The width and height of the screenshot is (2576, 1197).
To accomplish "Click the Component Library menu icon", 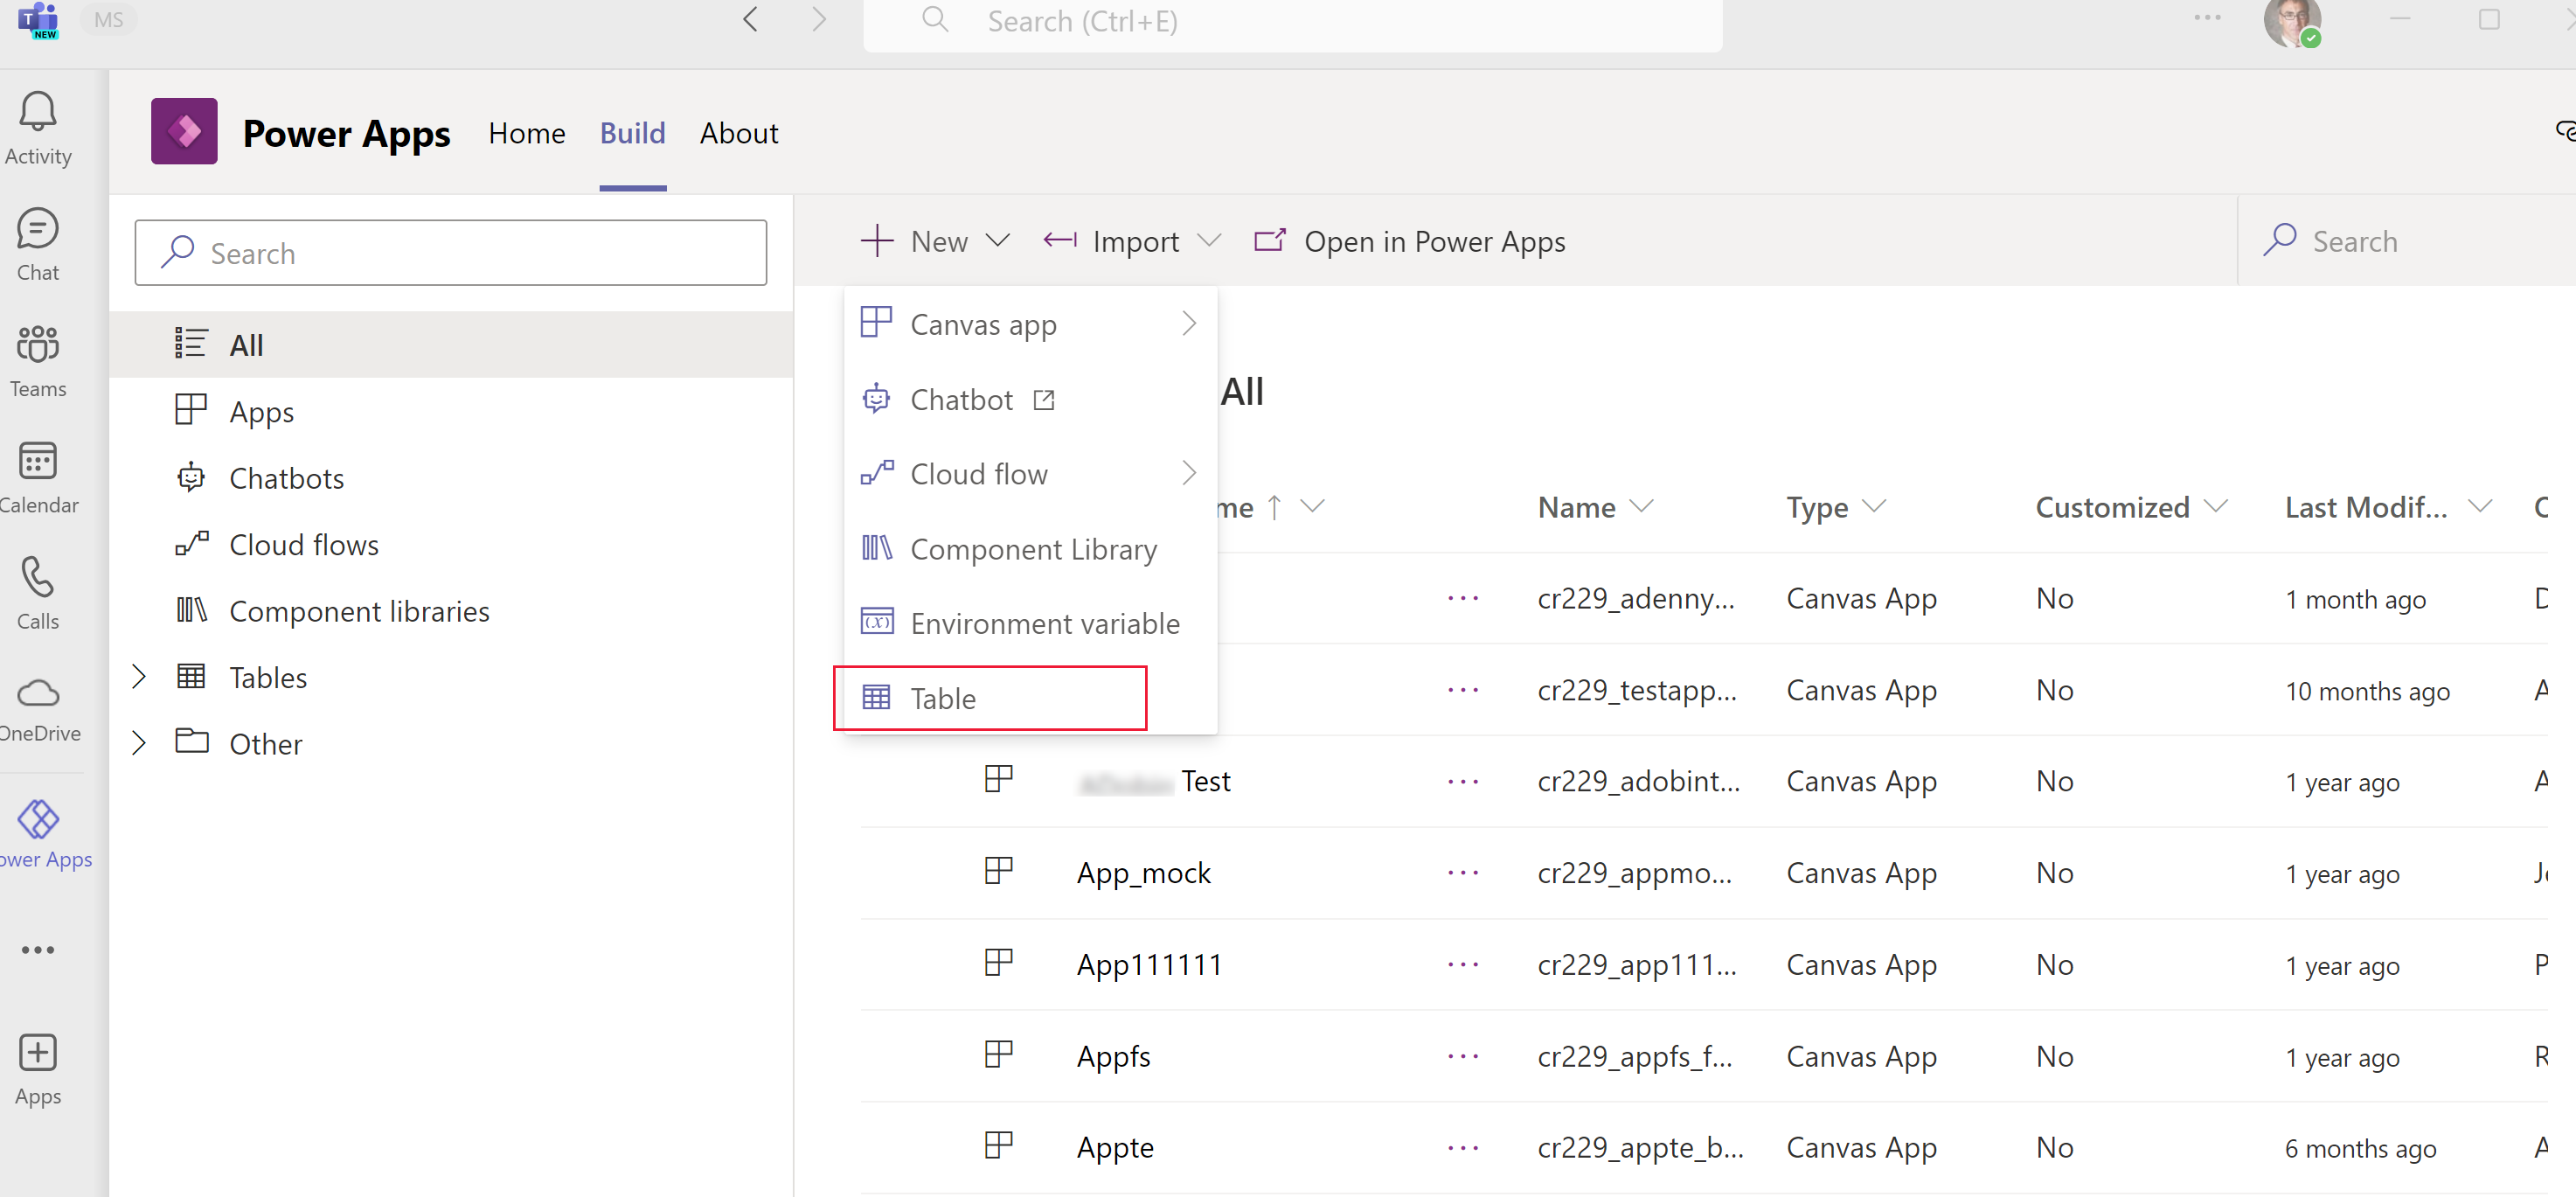I will pyautogui.click(x=878, y=547).
